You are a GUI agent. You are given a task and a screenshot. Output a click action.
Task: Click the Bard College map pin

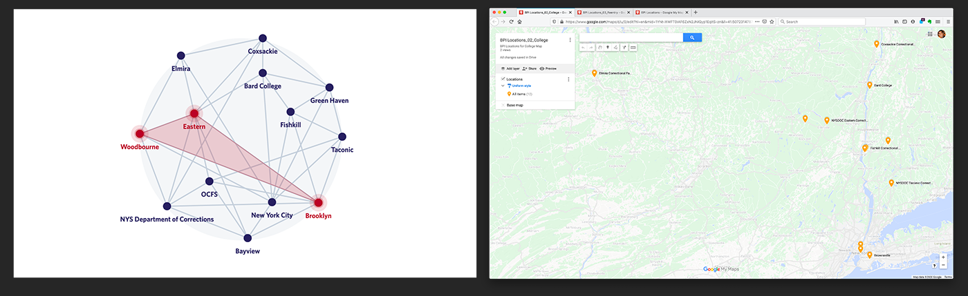(870, 85)
